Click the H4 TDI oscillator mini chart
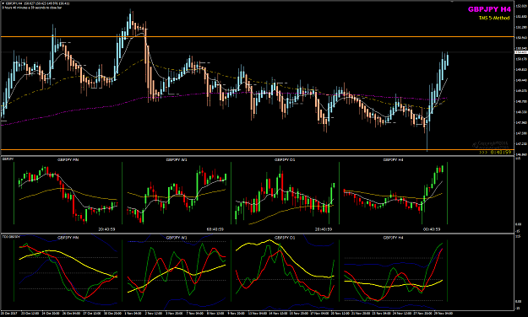528x317 pixels. (x=394, y=271)
